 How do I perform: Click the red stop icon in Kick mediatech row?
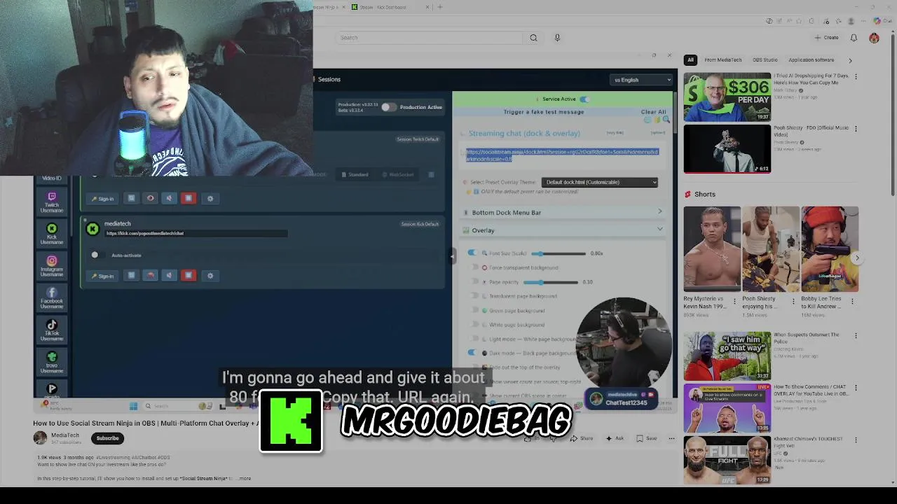pos(188,276)
